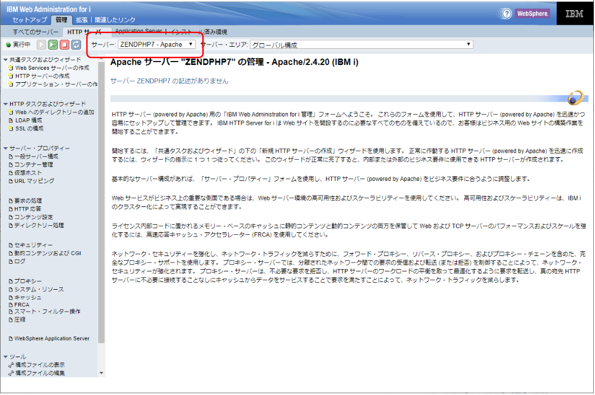Screen dimensions: 595x395
Task: Click the page icon beside 一般サーバー構成
Action: click(11, 157)
